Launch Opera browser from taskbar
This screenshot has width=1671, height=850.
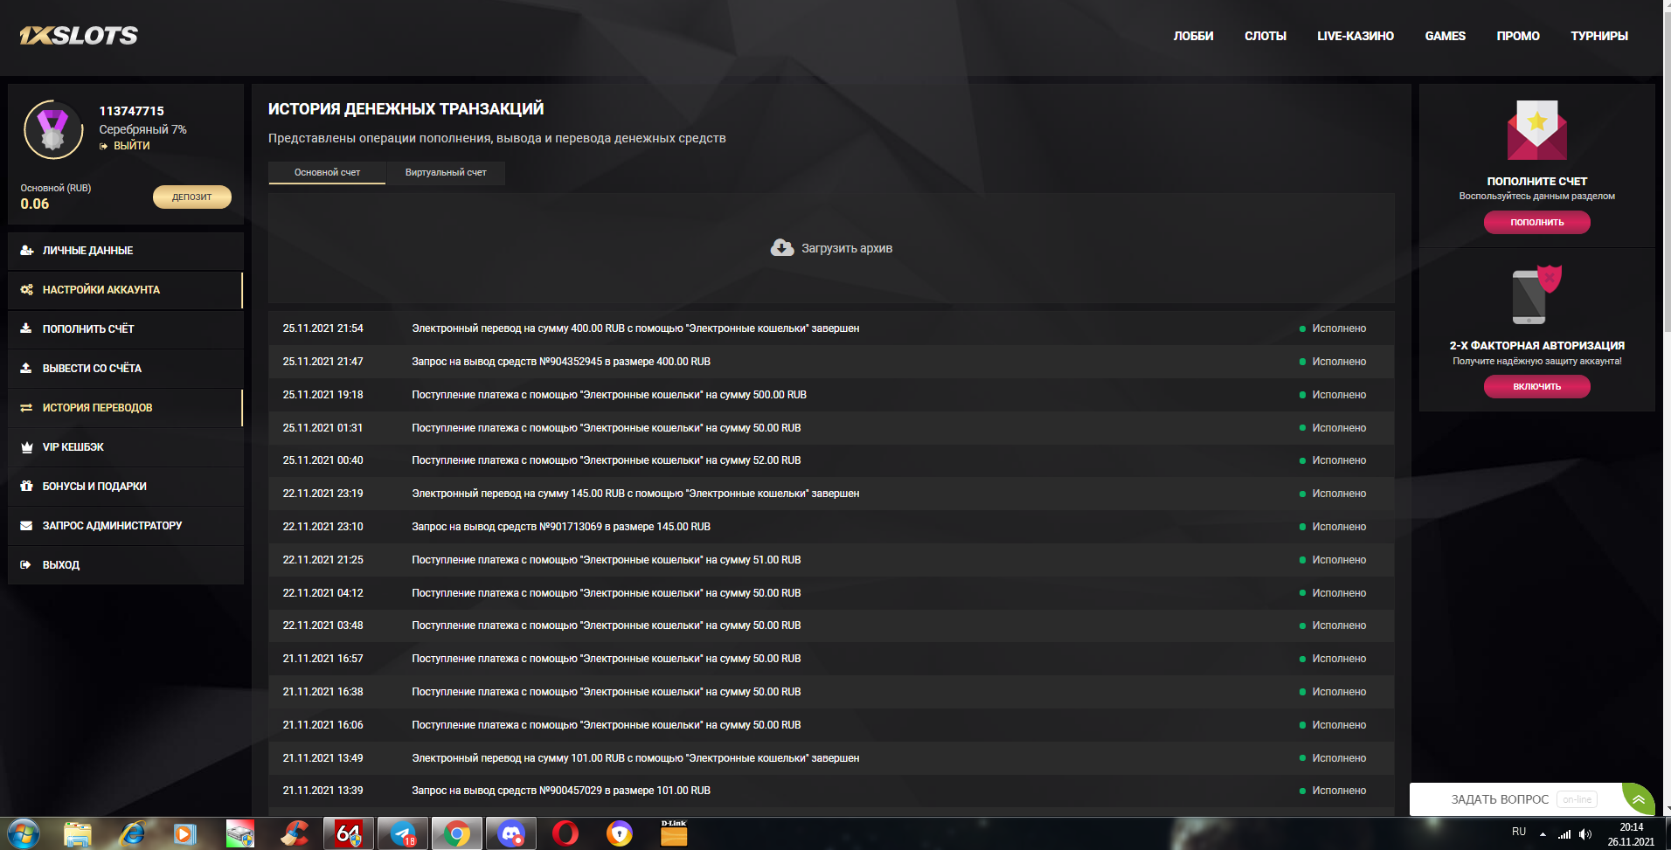[565, 834]
